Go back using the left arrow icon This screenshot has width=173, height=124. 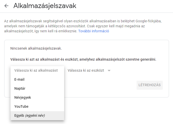[x=6, y=6]
